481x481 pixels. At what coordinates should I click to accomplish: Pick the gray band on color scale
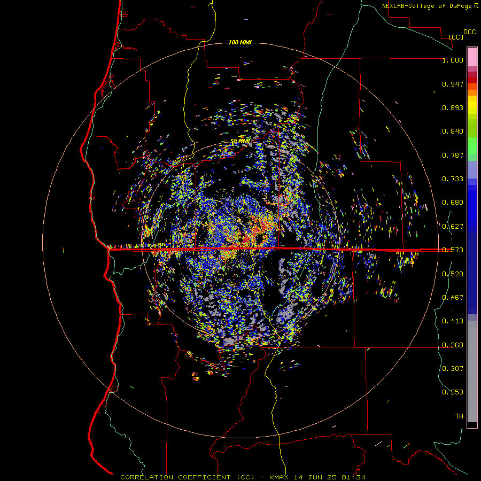pos(472,371)
